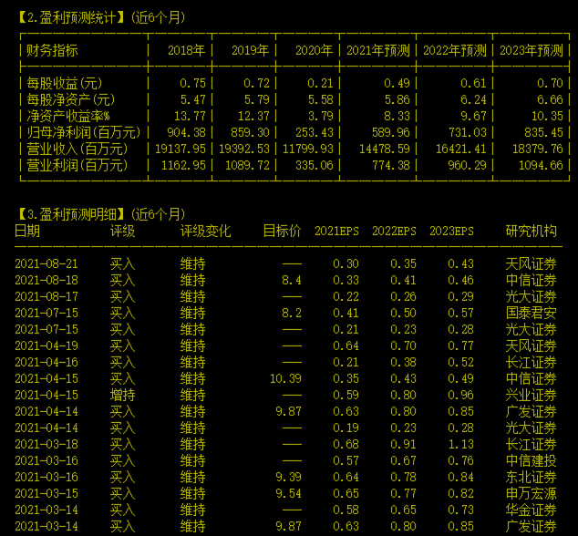
Task: Click the 10.35 forecast ROE value
Action: click(547, 116)
